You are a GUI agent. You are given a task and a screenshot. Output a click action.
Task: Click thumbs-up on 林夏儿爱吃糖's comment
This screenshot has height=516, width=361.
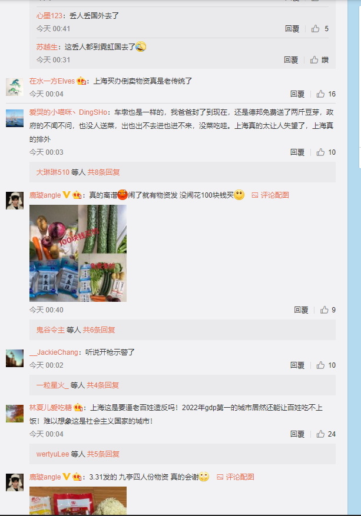[320, 434]
